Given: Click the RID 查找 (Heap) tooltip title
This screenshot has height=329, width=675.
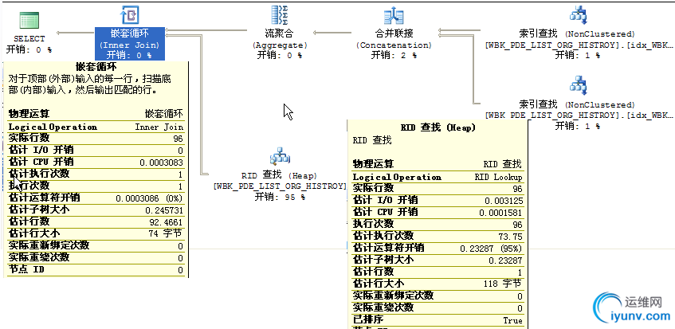Looking at the screenshot, I should [438, 127].
